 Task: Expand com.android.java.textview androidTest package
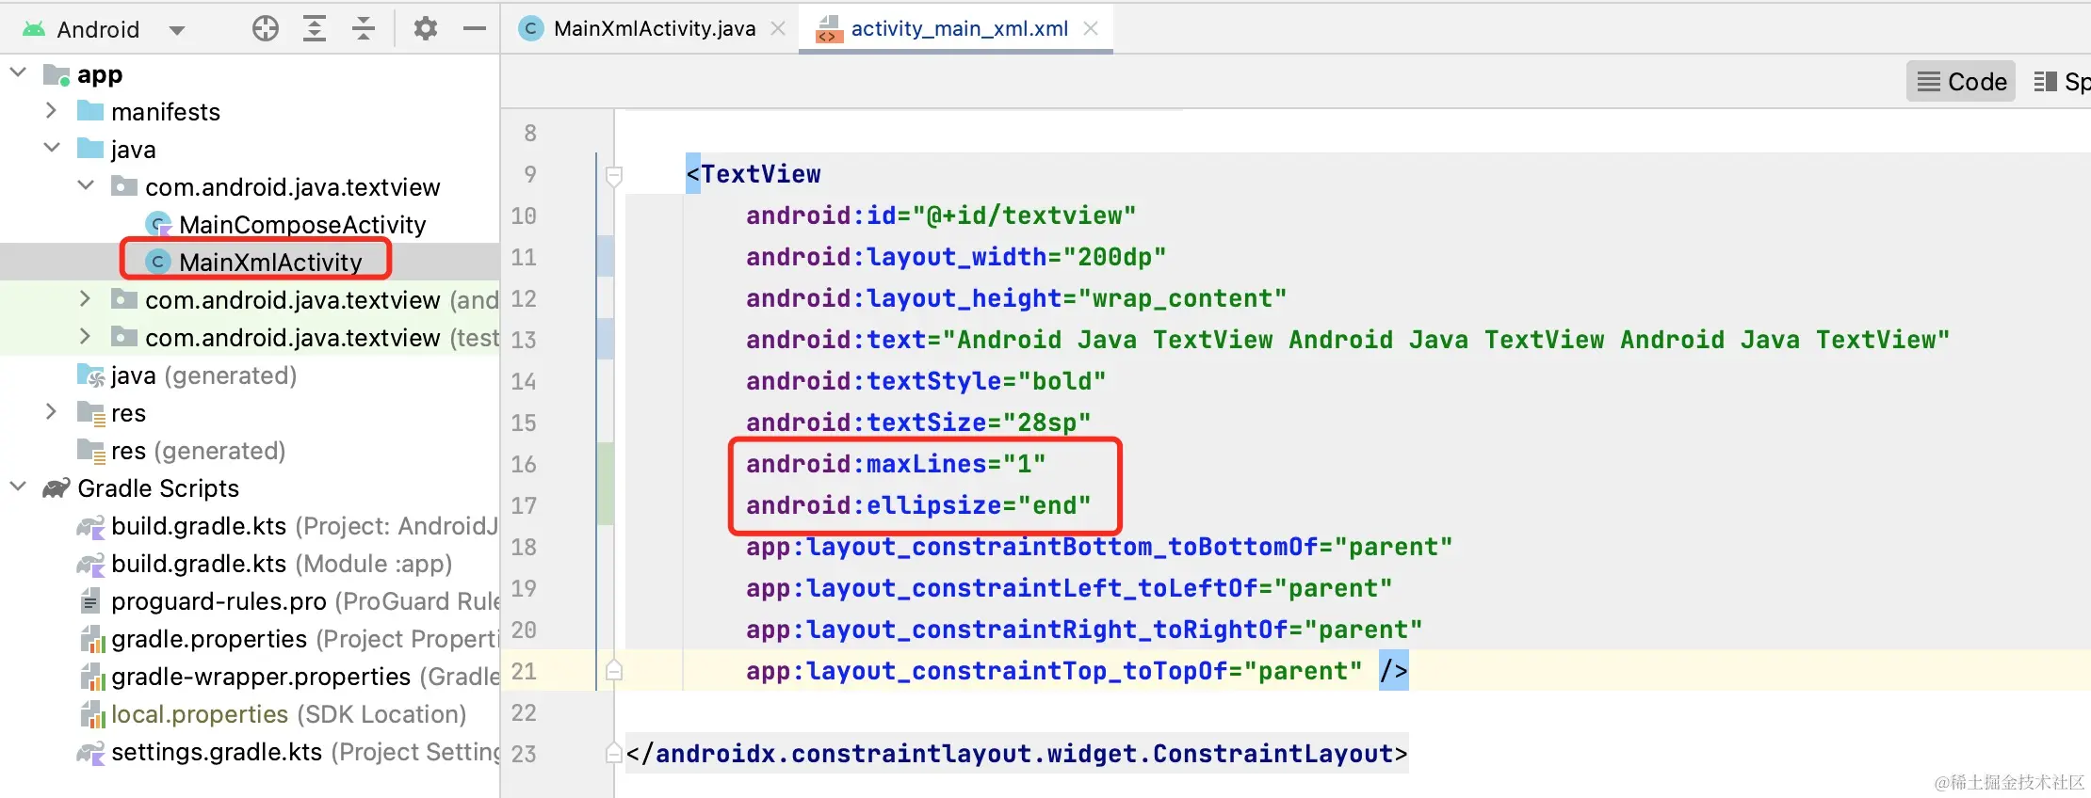coord(86,299)
